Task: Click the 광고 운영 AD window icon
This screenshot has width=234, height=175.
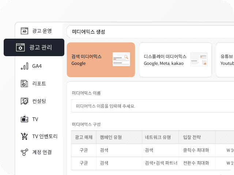Action: [24, 31]
